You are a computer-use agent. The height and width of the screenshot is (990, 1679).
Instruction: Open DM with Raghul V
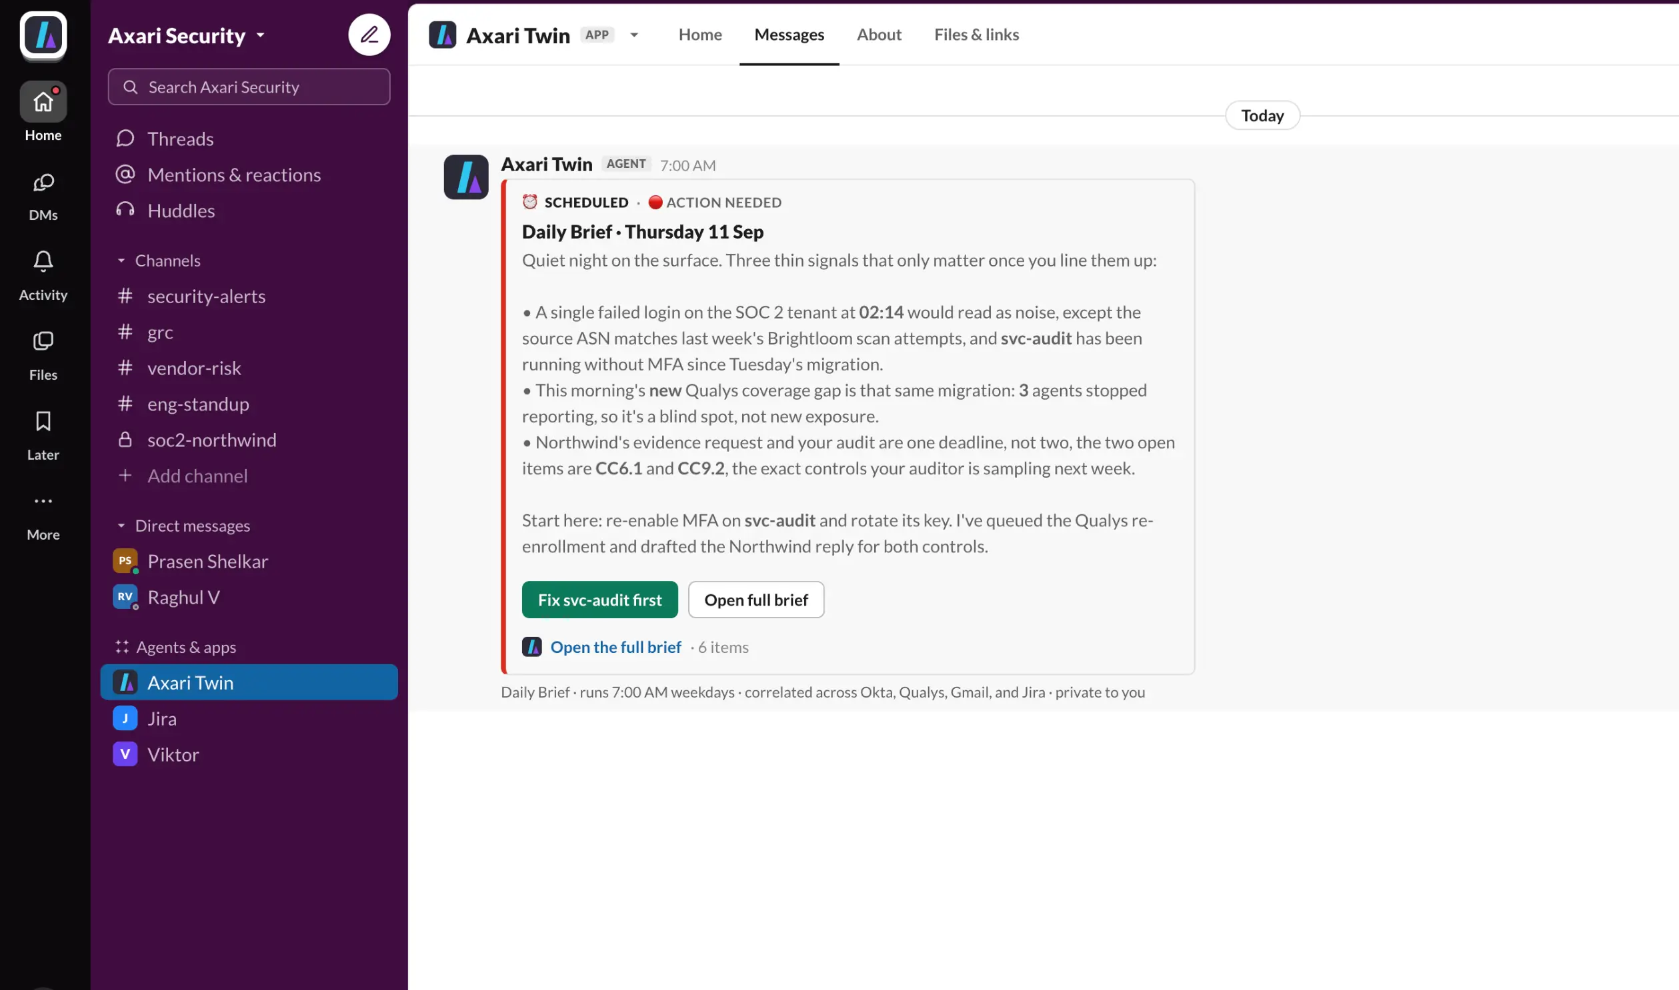183,598
